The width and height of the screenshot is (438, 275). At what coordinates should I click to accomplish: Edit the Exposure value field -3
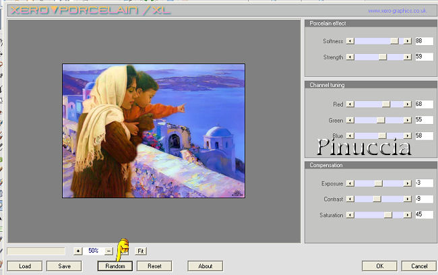coord(424,183)
